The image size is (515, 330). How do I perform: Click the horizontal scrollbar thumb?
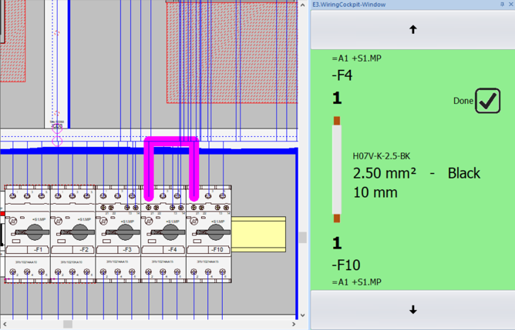pos(68,324)
